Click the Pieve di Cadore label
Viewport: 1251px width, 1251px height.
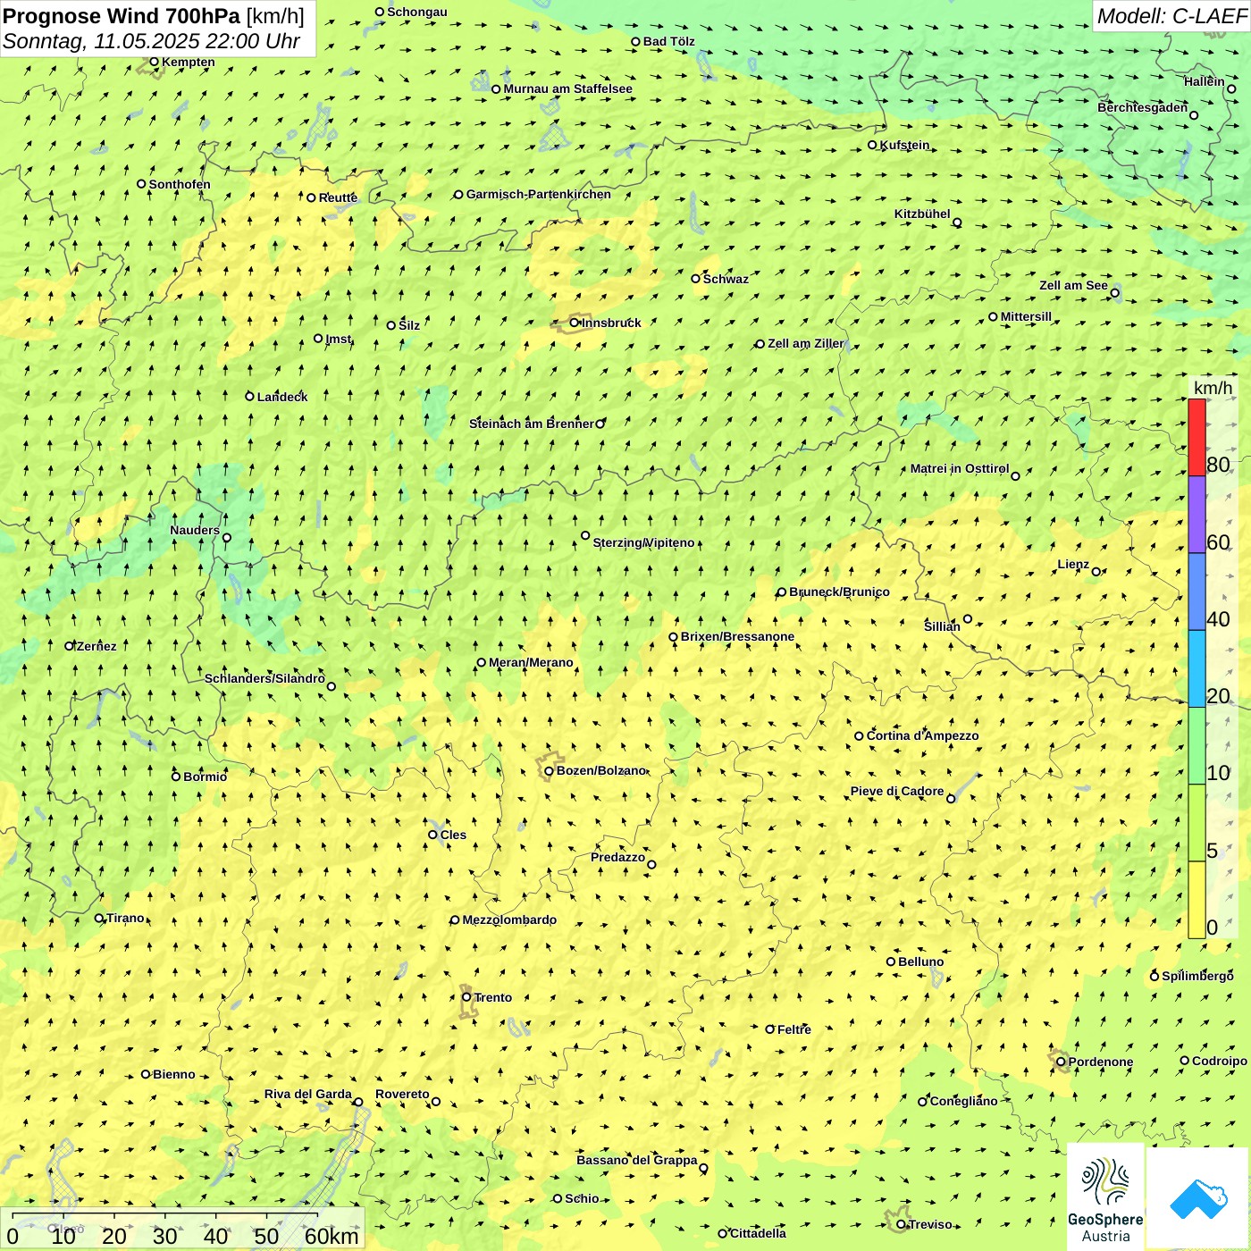(x=896, y=791)
